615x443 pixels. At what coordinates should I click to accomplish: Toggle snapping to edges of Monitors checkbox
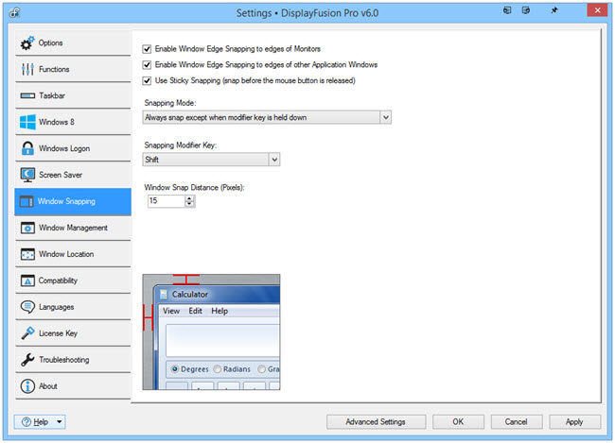coord(147,49)
